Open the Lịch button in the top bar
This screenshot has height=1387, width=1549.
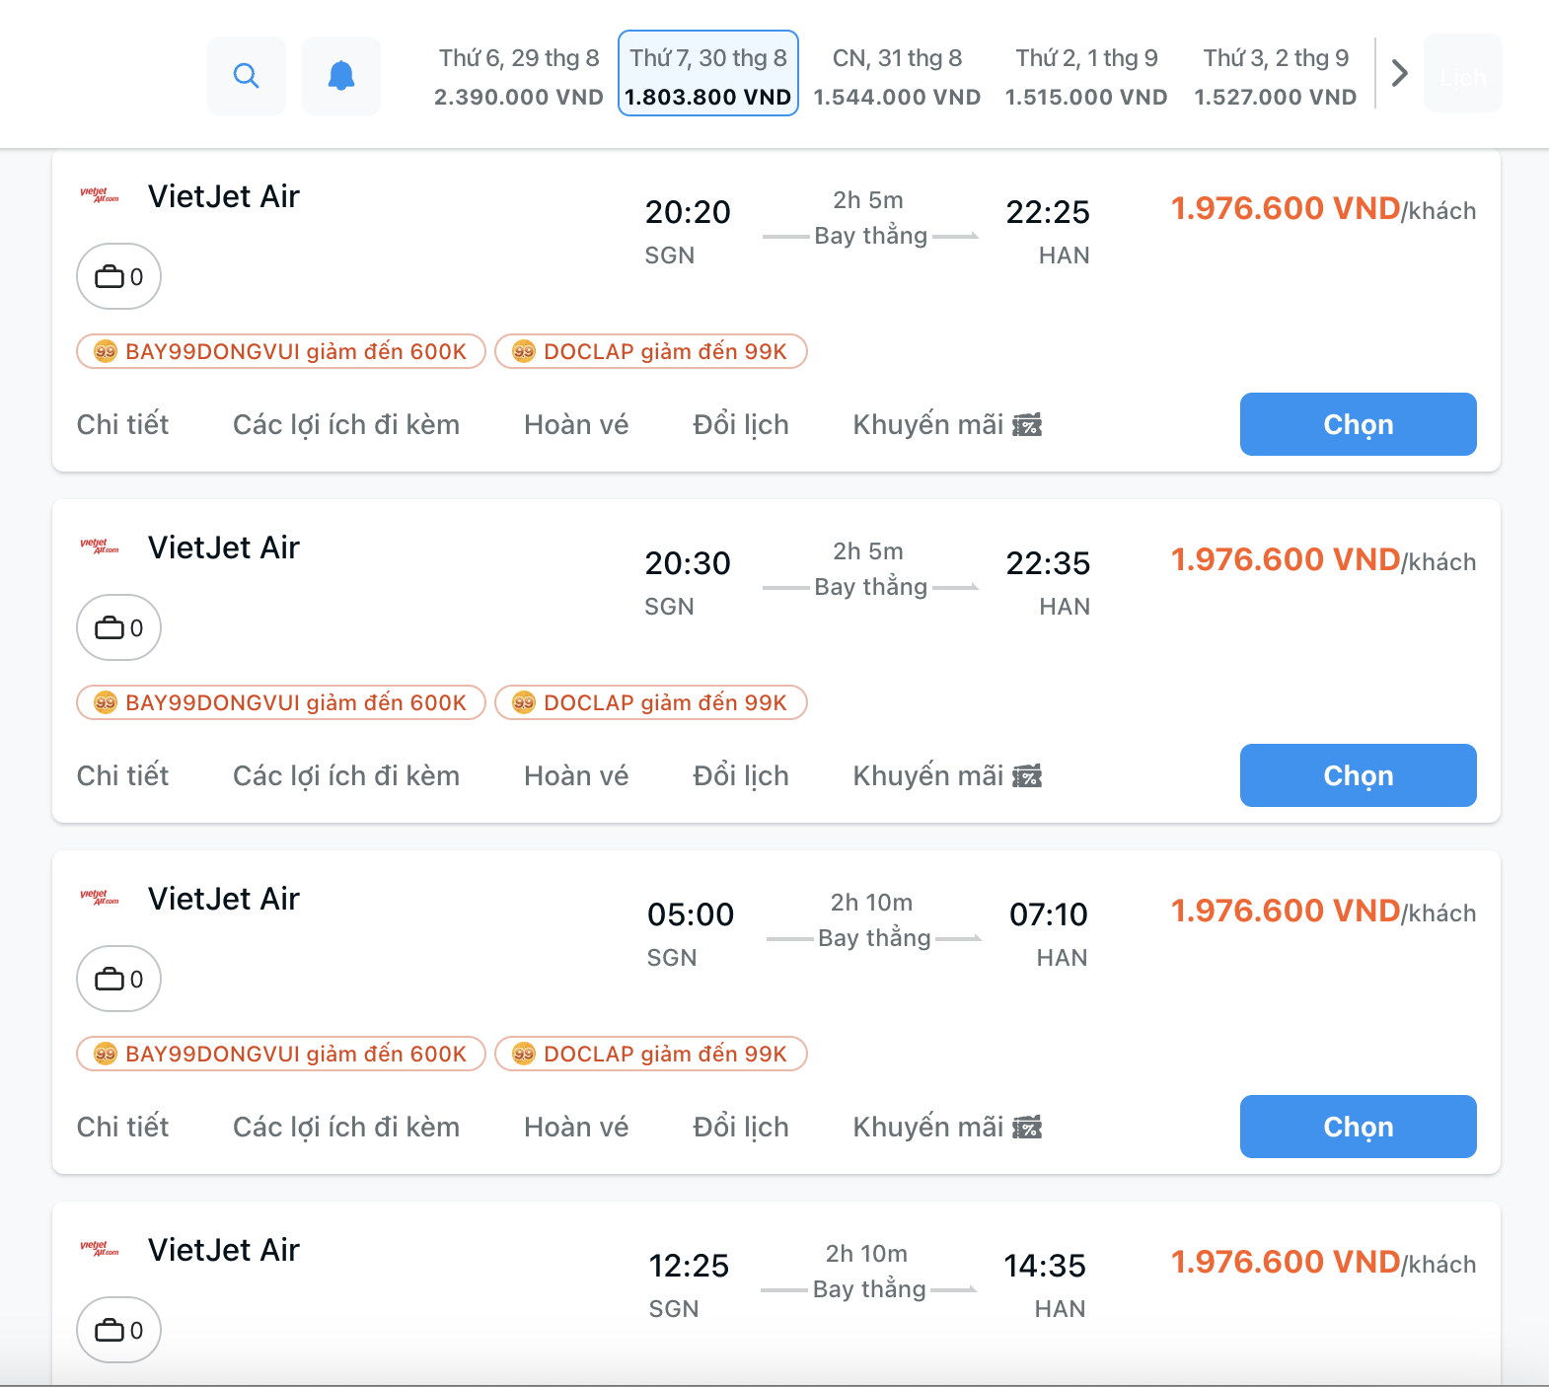(x=1462, y=74)
